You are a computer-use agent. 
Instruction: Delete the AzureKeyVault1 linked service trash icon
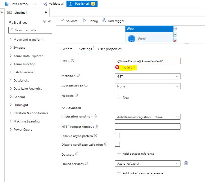point(186,163)
